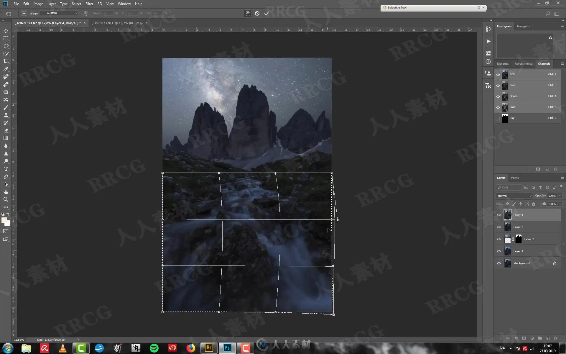Open Spotify from the taskbar
The height and width of the screenshot is (354, 566).
point(154,348)
